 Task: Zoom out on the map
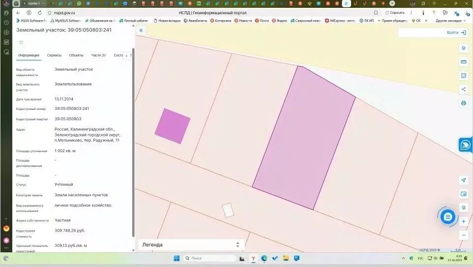pyautogui.click(x=463, y=235)
